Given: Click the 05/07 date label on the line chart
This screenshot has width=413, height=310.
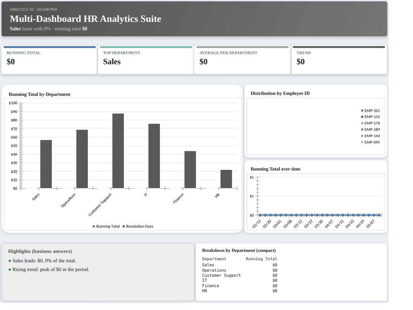Looking at the screenshot, I should 371,224.
